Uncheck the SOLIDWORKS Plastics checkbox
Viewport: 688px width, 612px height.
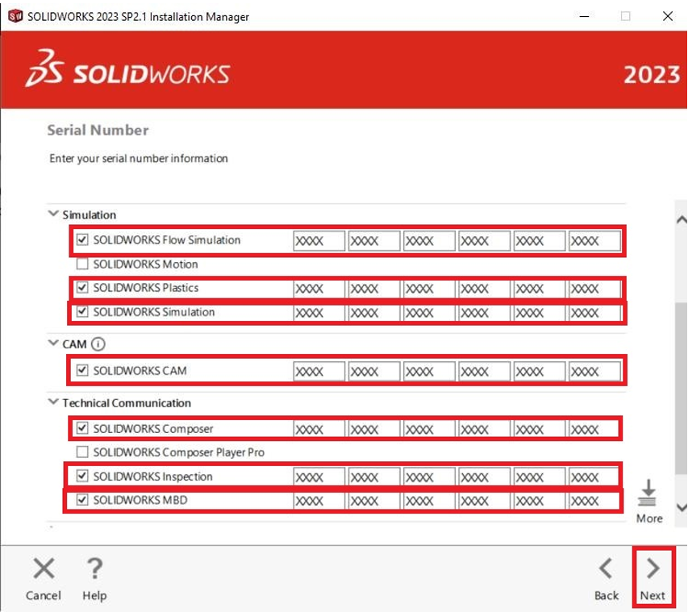[x=82, y=288]
